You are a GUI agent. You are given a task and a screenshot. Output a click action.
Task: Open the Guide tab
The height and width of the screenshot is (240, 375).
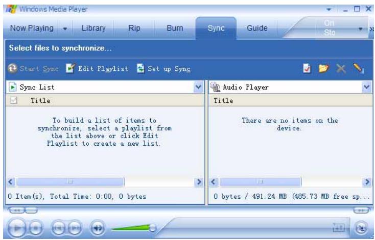(257, 28)
